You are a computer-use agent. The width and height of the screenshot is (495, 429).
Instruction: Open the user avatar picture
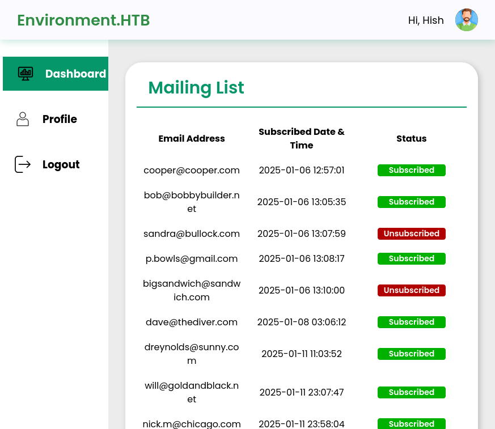466,20
